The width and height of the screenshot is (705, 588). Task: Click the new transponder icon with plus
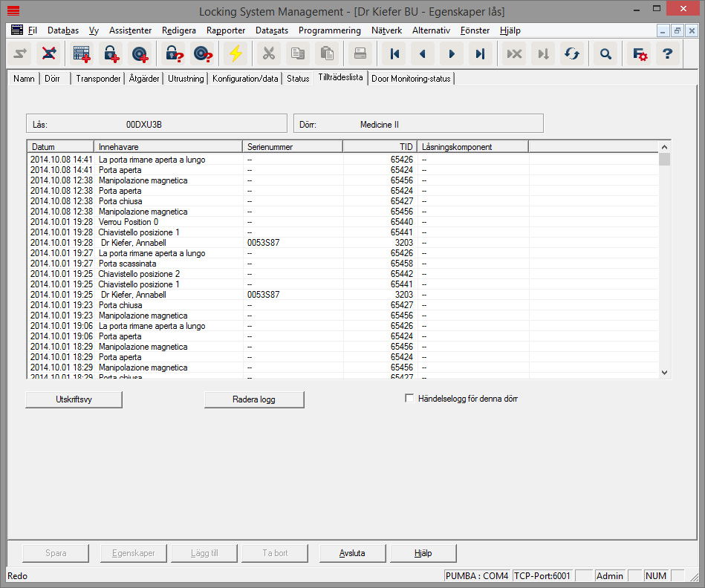[139, 53]
